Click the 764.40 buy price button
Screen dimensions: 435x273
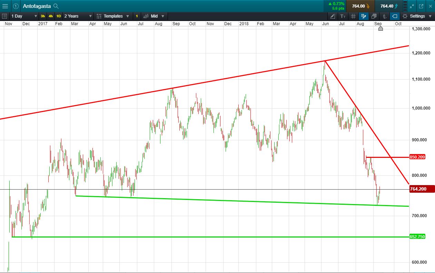[x=389, y=6]
